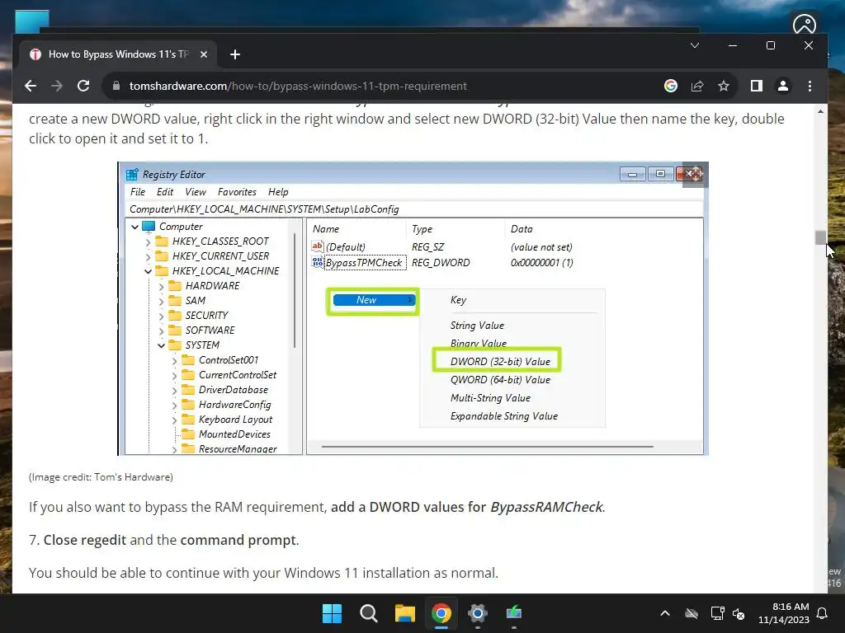Image resolution: width=845 pixels, height=633 pixels.
Task: Close the How to Bypass Windows 11 tab
Action: (204, 54)
